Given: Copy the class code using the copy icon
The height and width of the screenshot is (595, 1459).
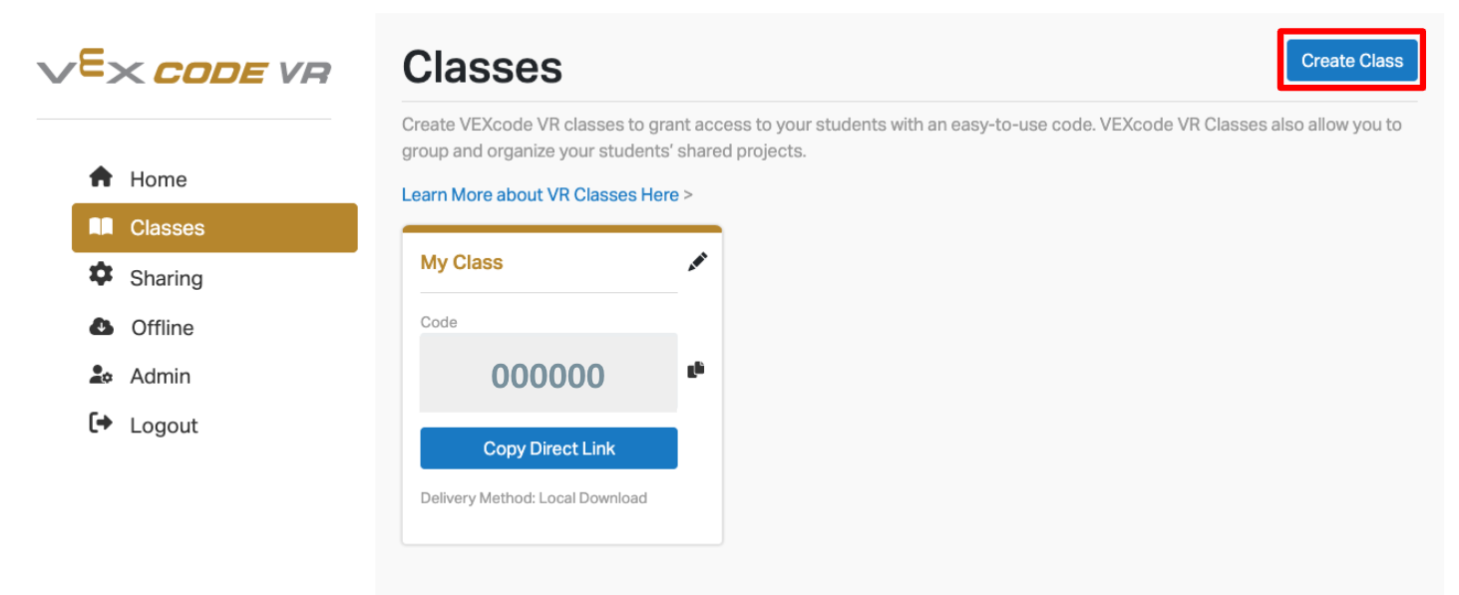Looking at the screenshot, I should 696,370.
